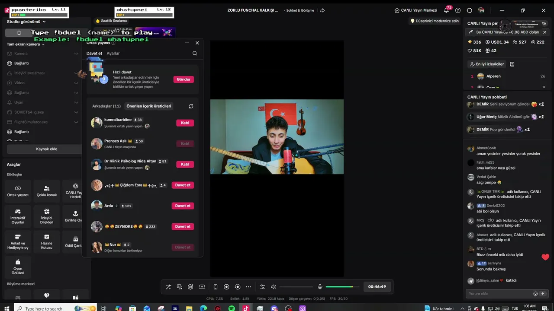Screen dimensions: 554x311
Task: Select the Arkadaşlar (11) tab
Action: pyautogui.click(x=106, y=106)
